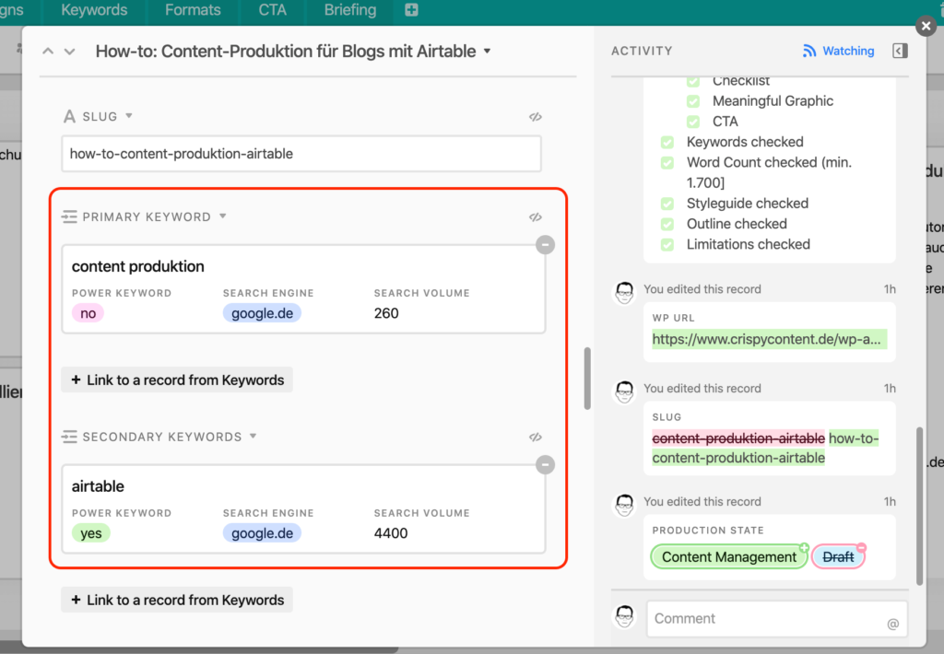Click google.de tag in airtable card
944x654 pixels.
262,533
